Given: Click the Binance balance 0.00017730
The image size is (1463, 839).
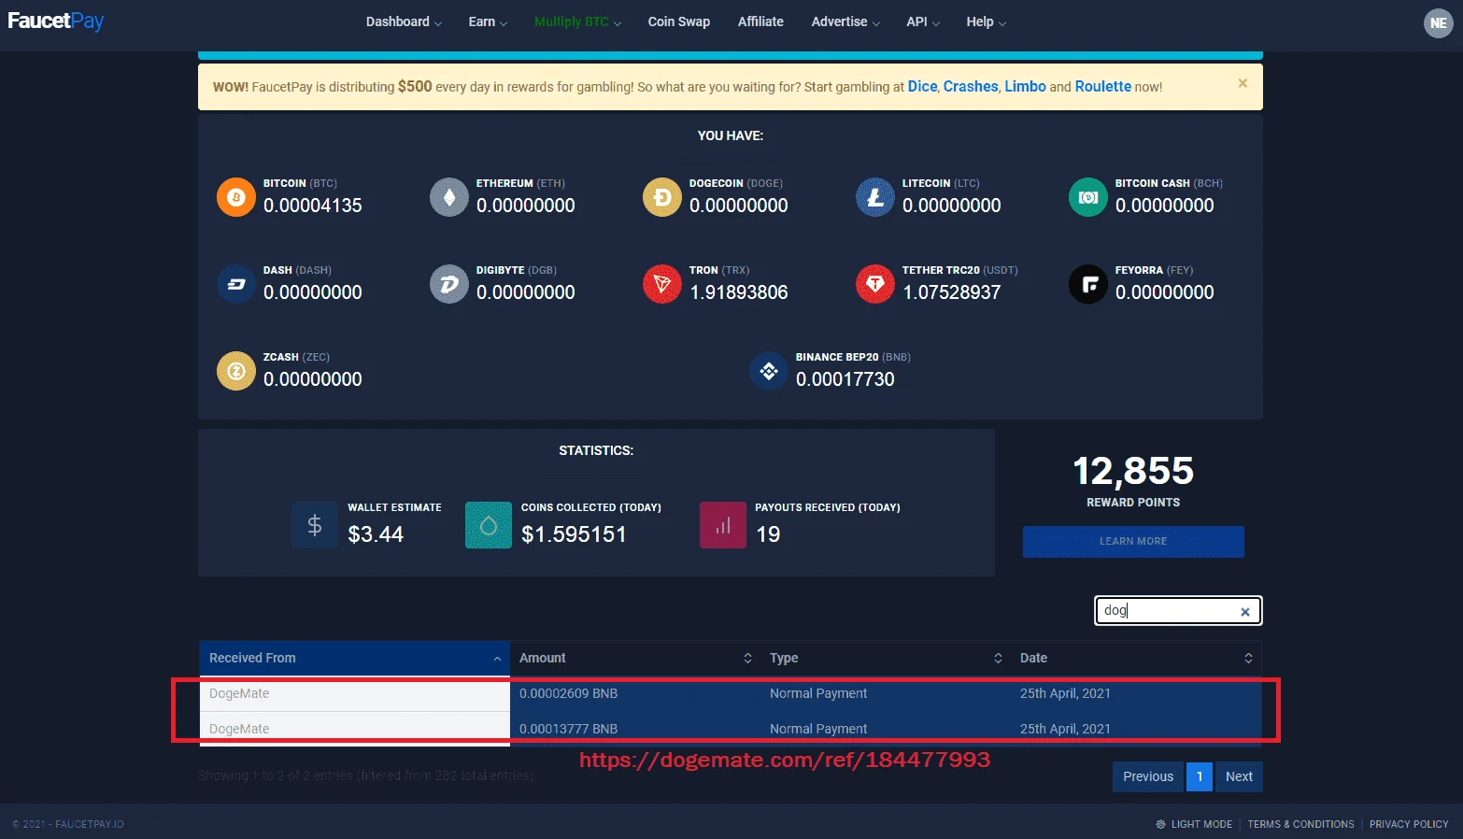Looking at the screenshot, I should [x=845, y=379].
